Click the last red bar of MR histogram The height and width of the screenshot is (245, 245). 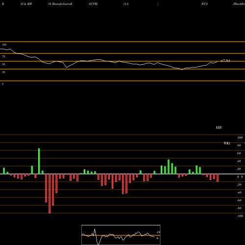coord(218,178)
